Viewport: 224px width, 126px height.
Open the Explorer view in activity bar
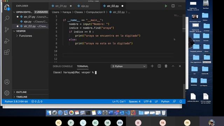[7, 7]
